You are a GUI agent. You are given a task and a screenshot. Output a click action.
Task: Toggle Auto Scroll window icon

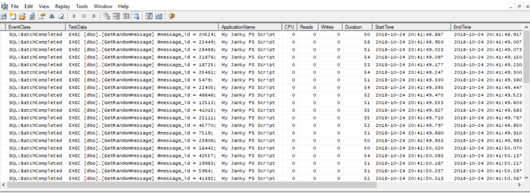click(136, 16)
